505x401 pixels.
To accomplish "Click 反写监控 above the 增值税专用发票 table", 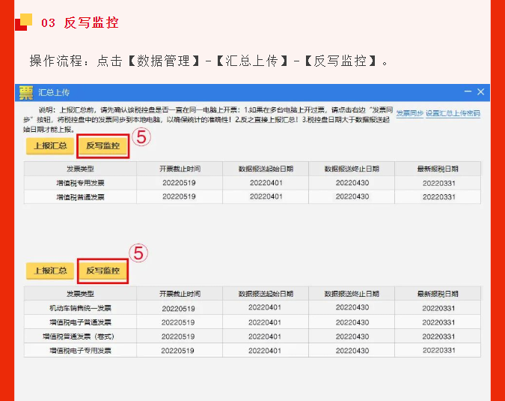I will coord(103,146).
